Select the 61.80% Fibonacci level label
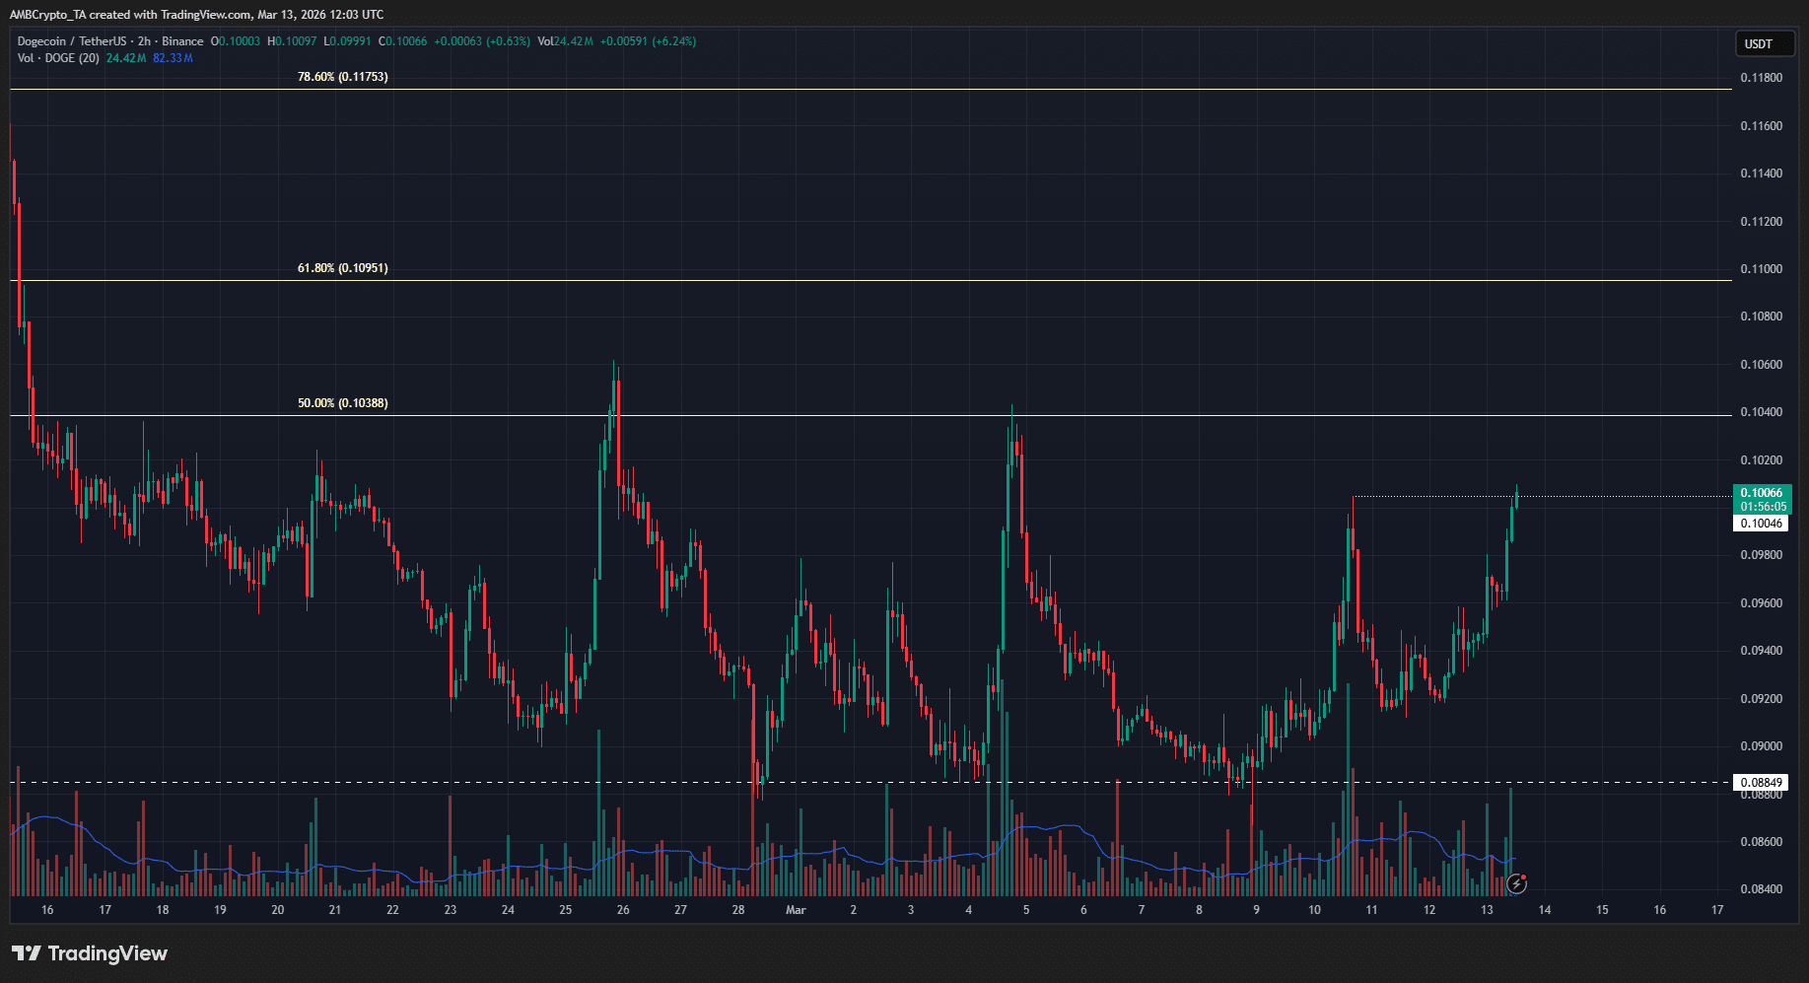The image size is (1809, 983). [x=342, y=267]
